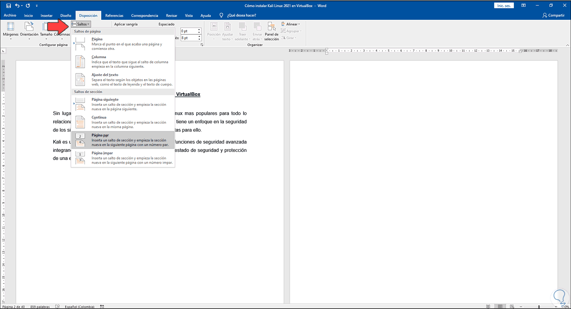Select the Disposición tab
This screenshot has width=571, height=309.
tap(88, 16)
